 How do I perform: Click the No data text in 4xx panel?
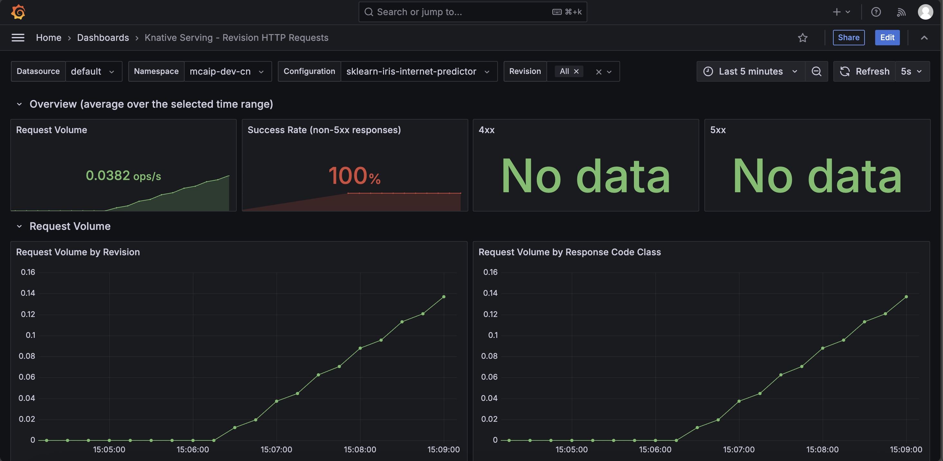(586, 176)
